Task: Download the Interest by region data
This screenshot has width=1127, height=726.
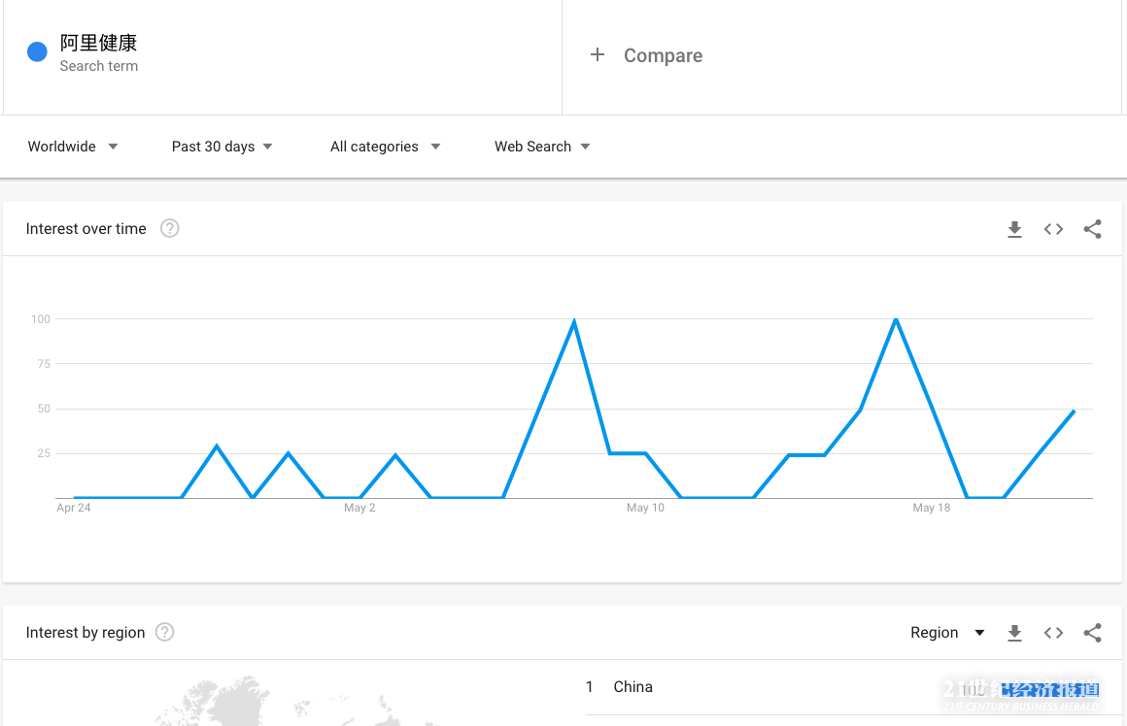Action: pos(1014,633)
